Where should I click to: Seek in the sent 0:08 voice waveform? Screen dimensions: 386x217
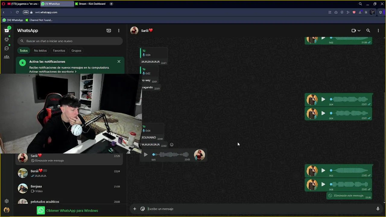(349, 184)
